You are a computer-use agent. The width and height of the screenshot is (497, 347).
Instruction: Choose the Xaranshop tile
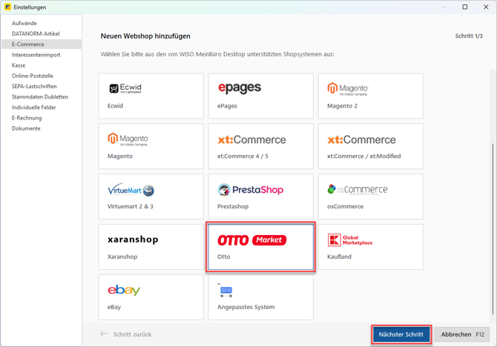tap(151, 247)
